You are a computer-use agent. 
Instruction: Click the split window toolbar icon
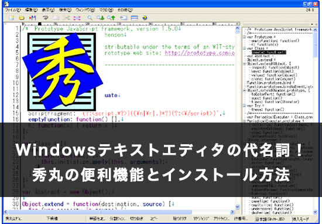pyautogui.click(x=134, y=18)
